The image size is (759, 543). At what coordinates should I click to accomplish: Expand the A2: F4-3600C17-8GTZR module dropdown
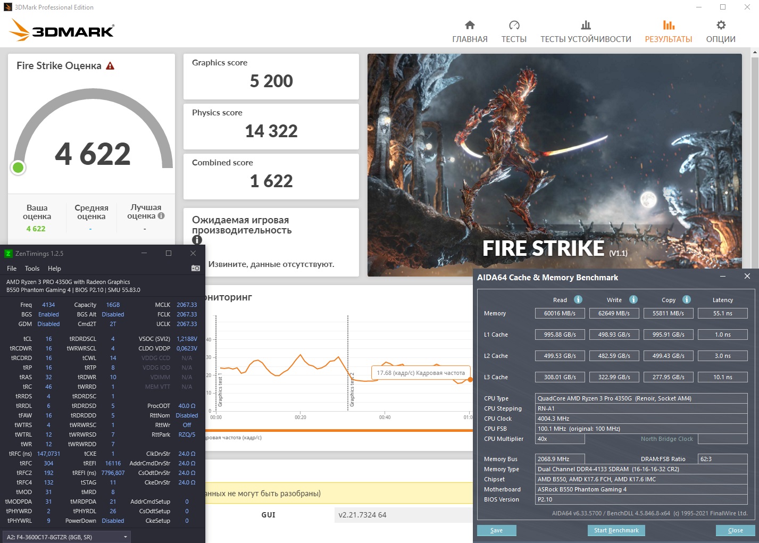(66, 537)
